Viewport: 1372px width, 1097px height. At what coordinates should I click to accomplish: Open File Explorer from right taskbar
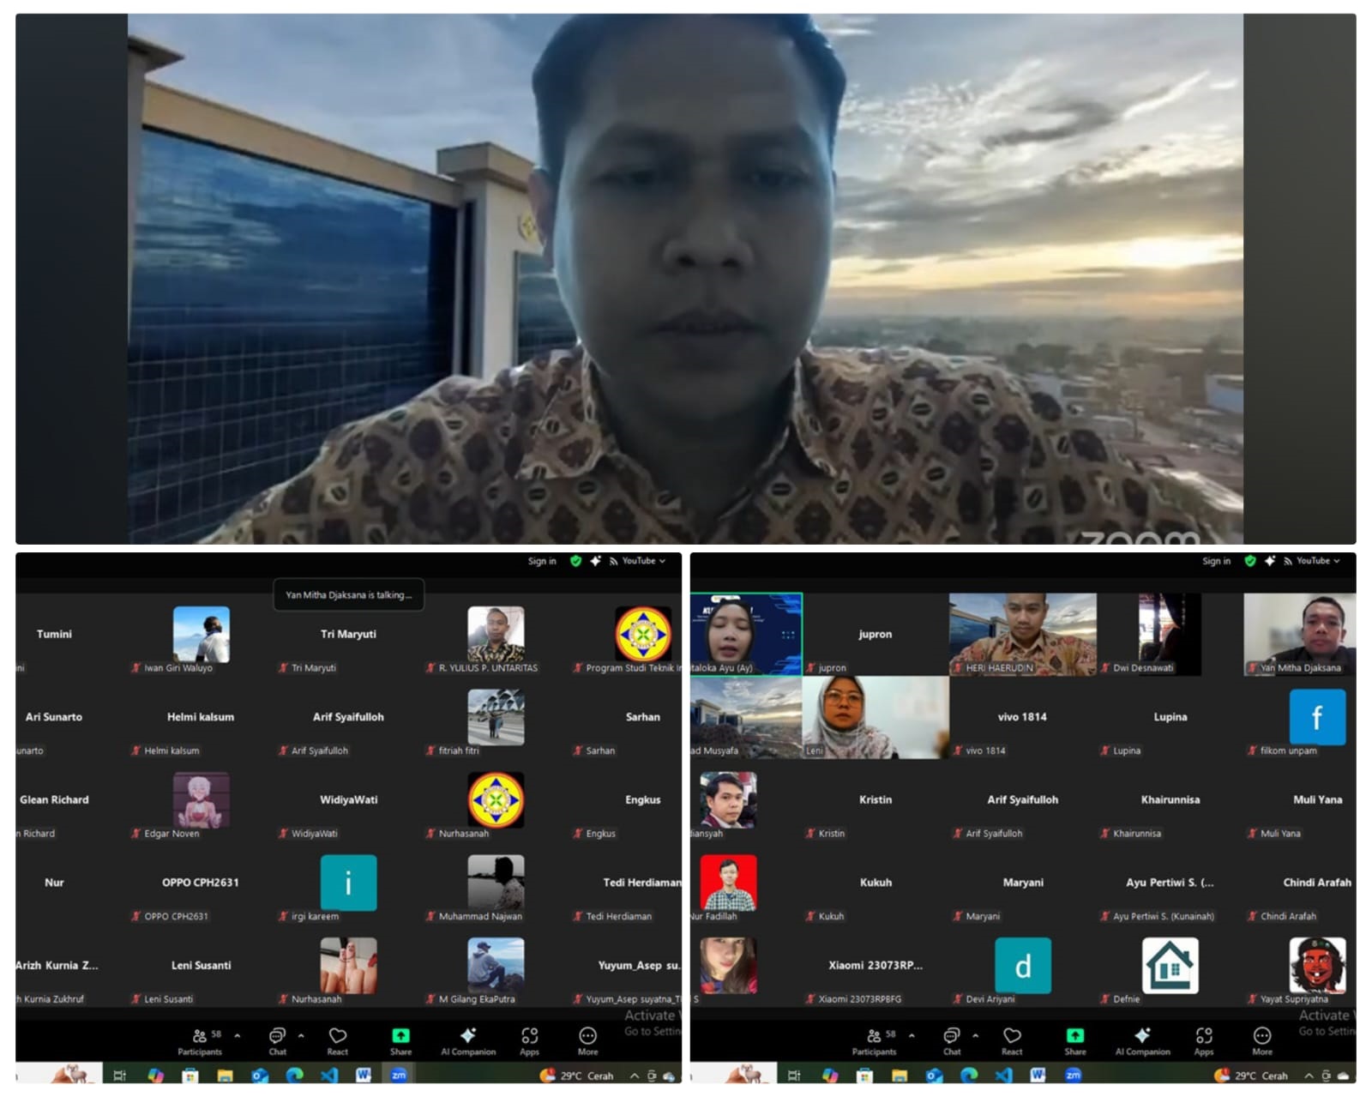(x=899, y=1075)
